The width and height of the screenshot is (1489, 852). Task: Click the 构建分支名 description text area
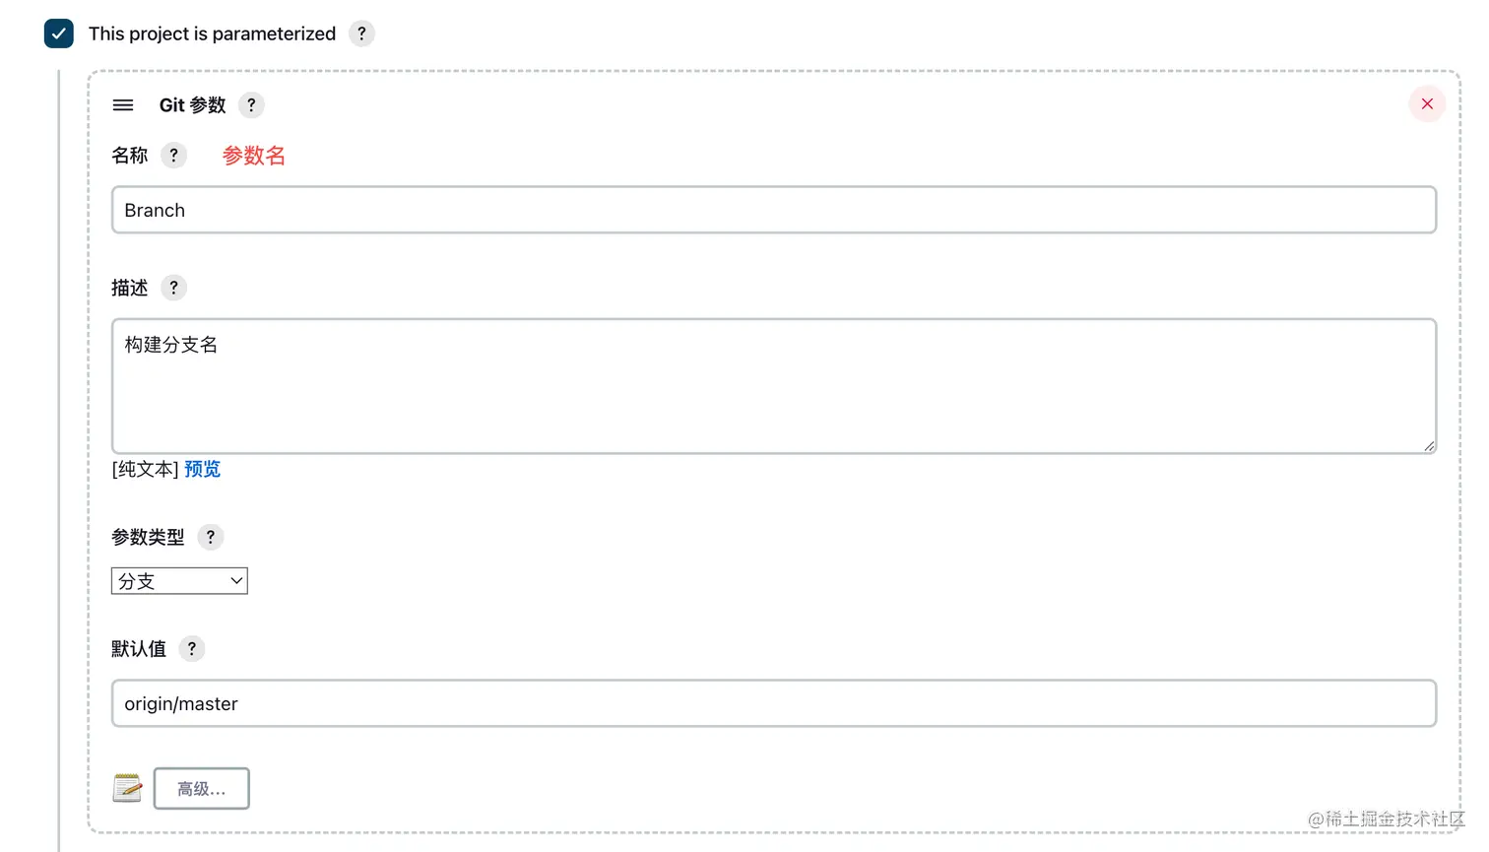(x=774, y=386)
